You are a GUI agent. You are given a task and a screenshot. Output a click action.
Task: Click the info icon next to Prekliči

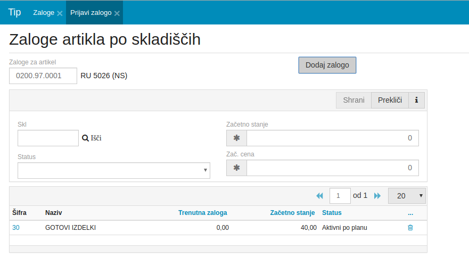click(416, 100)
